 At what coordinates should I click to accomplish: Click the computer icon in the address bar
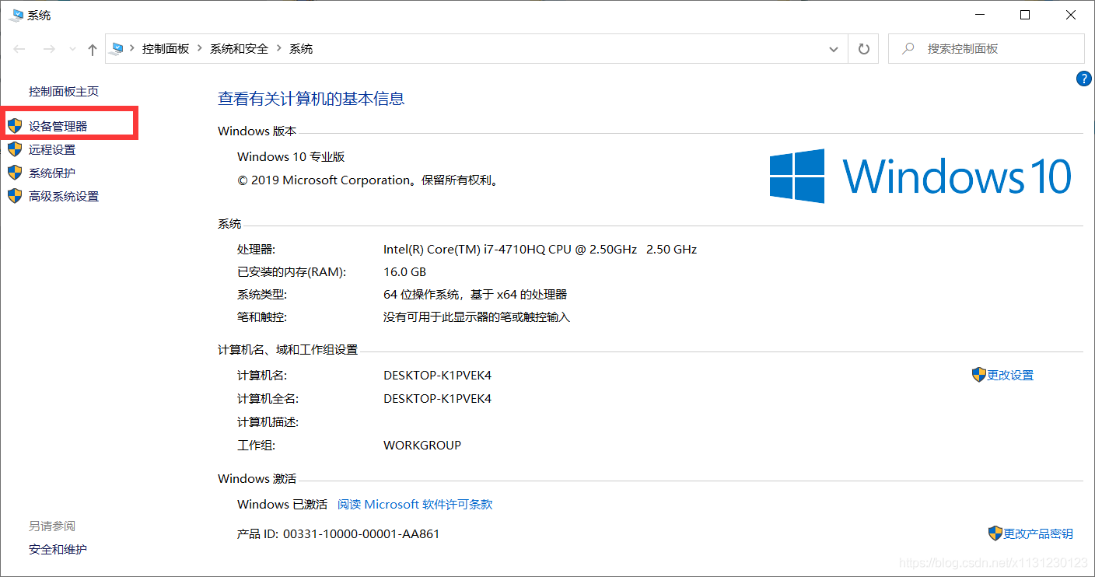117,48
